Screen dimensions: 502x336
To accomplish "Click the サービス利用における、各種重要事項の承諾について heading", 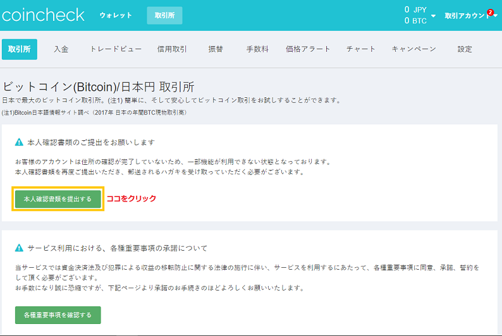I will click(x=117, y=248).
